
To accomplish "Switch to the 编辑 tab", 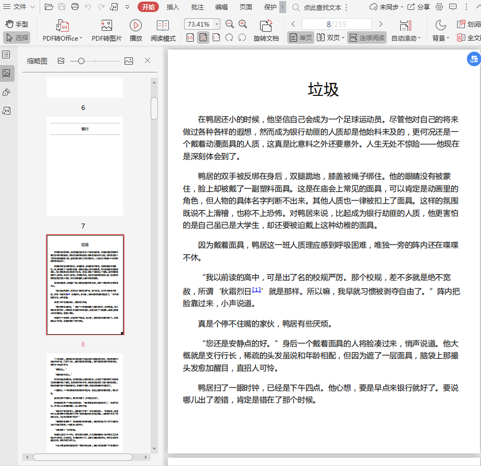I will 221,7.
